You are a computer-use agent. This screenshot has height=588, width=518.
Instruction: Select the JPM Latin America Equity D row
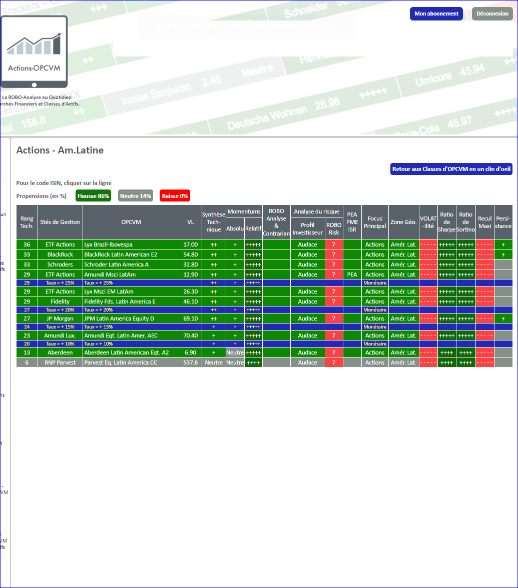coord(264,318)
